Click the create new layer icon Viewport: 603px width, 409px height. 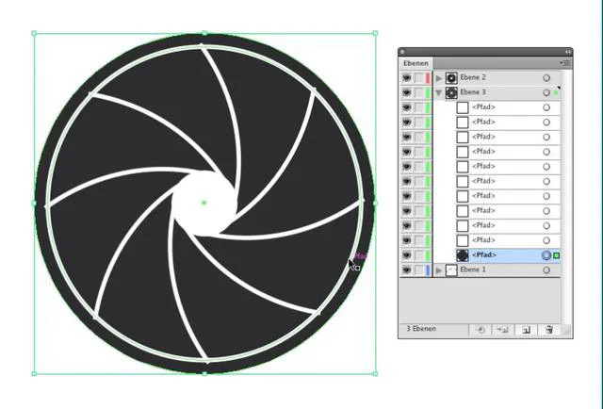(x=526, y=330)
